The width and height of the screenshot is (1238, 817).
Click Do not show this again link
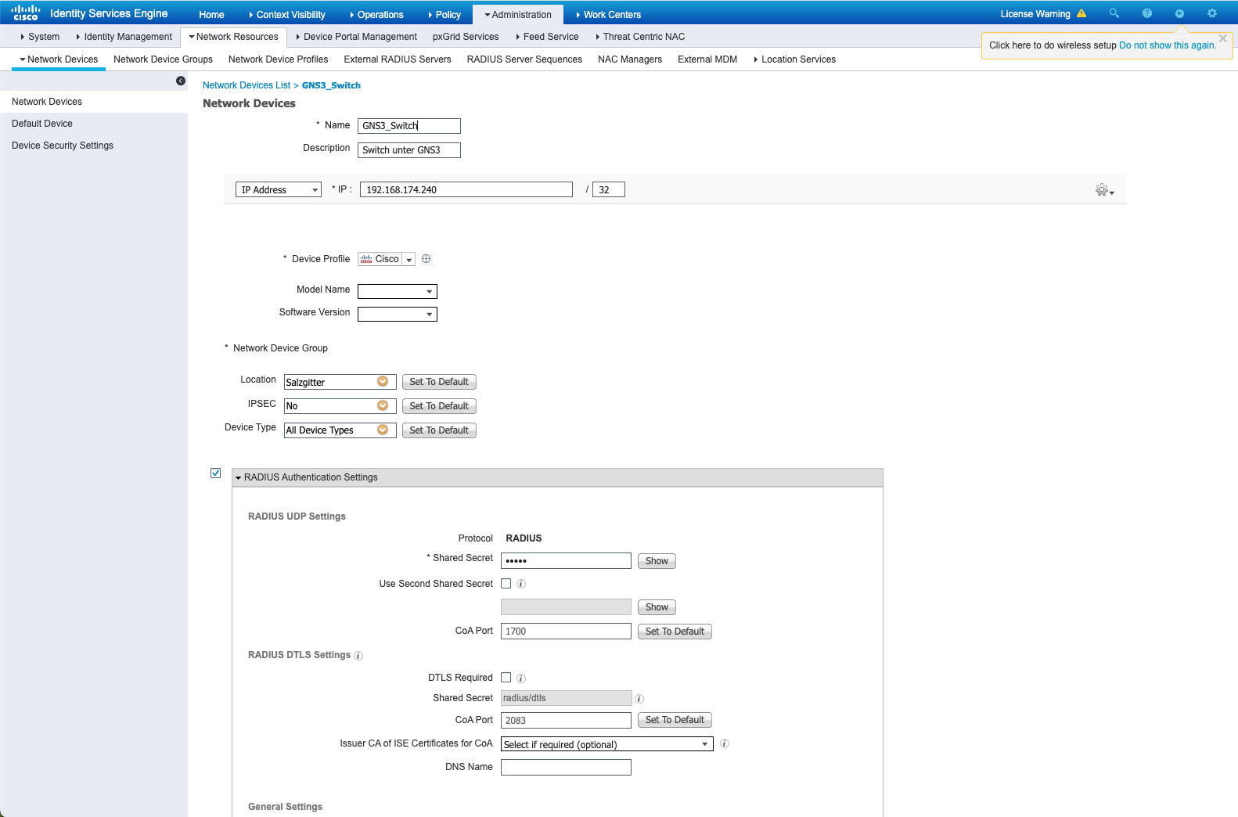point(1168,45)
